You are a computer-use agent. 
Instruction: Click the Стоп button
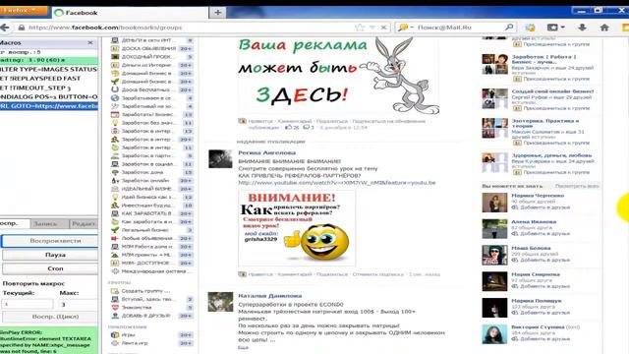tap(50, 268)
